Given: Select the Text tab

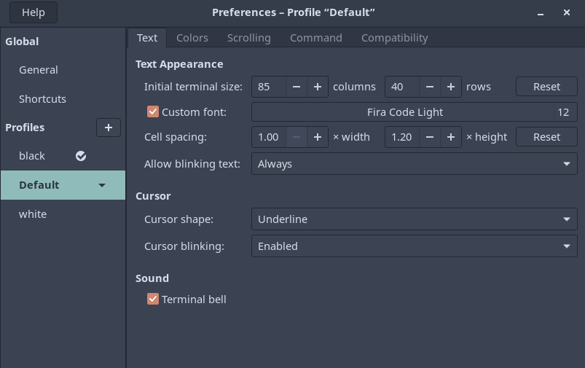Looking at the screenshot, I should tap(147, 38).
